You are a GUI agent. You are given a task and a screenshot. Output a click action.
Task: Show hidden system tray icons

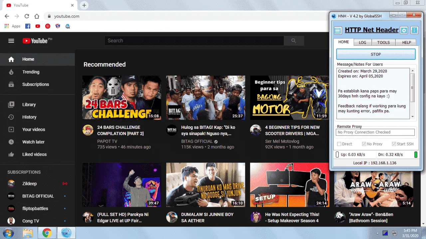pos(377,233)
